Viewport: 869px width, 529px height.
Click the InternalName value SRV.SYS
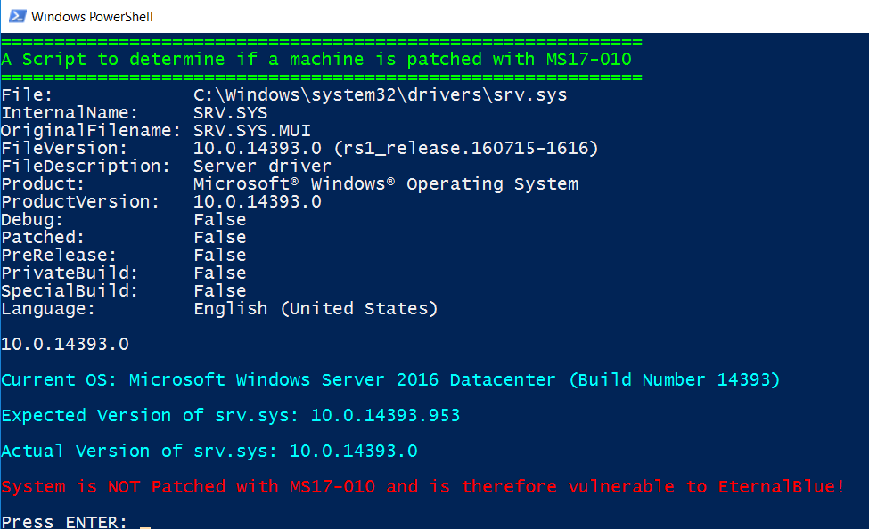[x=231, y=113]
